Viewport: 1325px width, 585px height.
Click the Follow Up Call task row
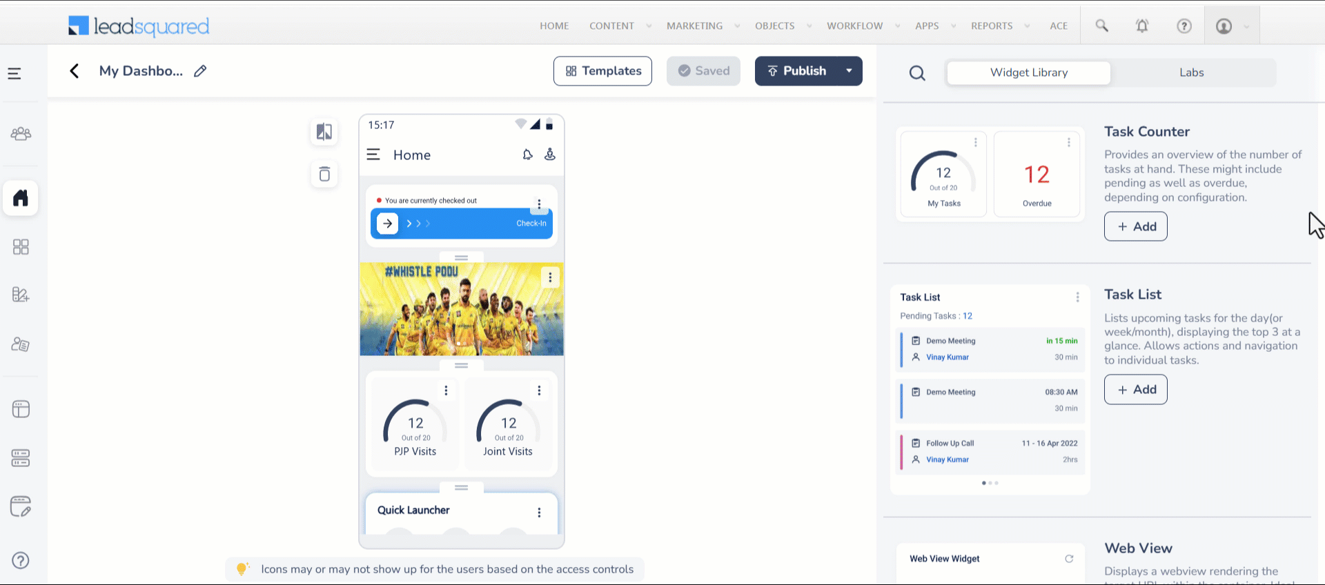[991, 451]
